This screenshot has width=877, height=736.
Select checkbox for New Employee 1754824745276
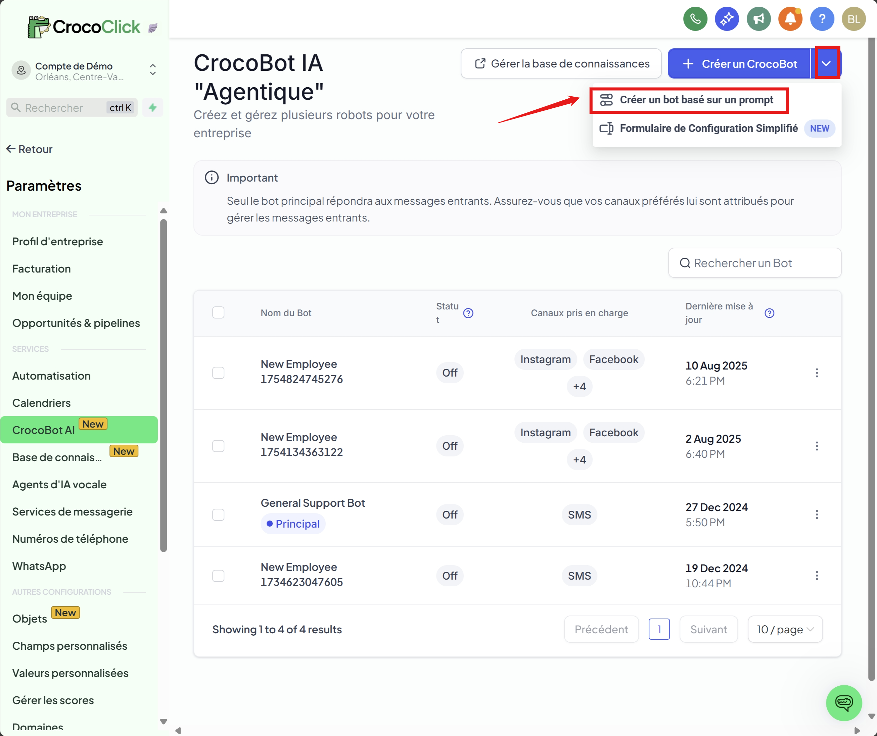(x=218, y=373)
